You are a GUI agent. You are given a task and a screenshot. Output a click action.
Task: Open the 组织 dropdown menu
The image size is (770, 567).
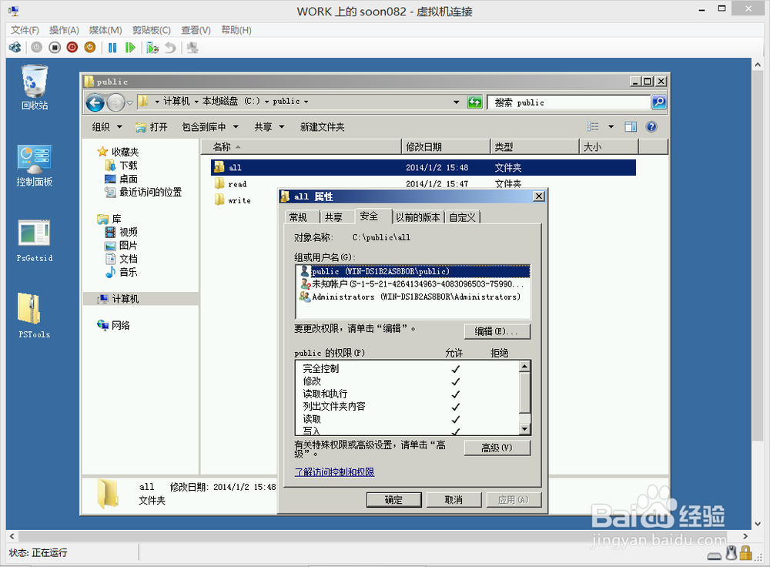[x=107, y=127]
